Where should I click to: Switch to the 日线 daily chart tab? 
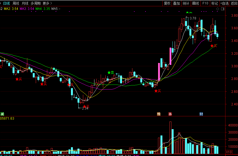(6, 3)
